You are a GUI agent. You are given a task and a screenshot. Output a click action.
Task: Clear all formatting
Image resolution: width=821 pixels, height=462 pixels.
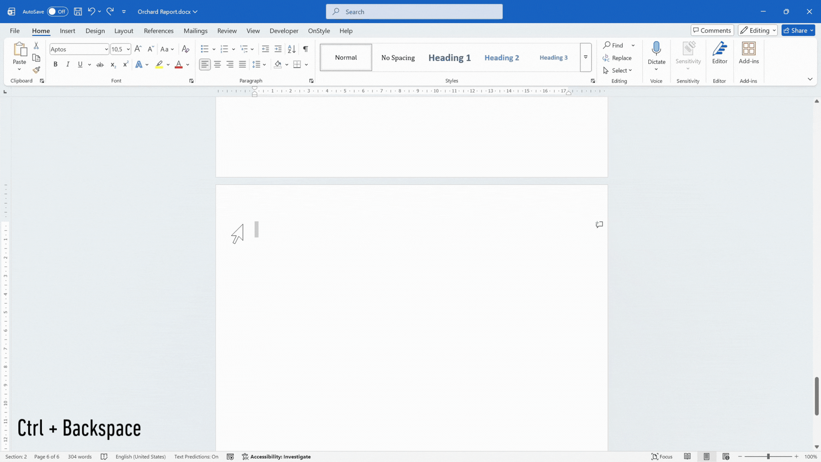(186, 49)
